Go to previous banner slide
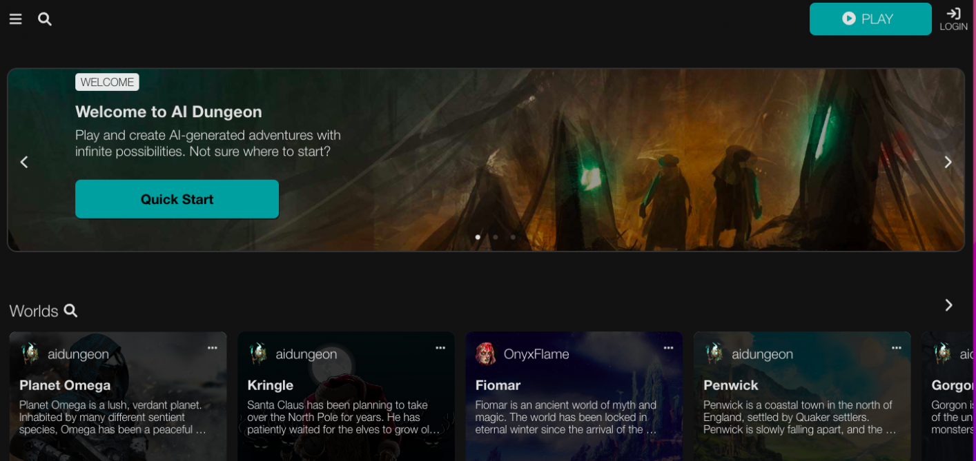This screenshot has height=461, width=976. pyautogui.click(x=24, y=162)
